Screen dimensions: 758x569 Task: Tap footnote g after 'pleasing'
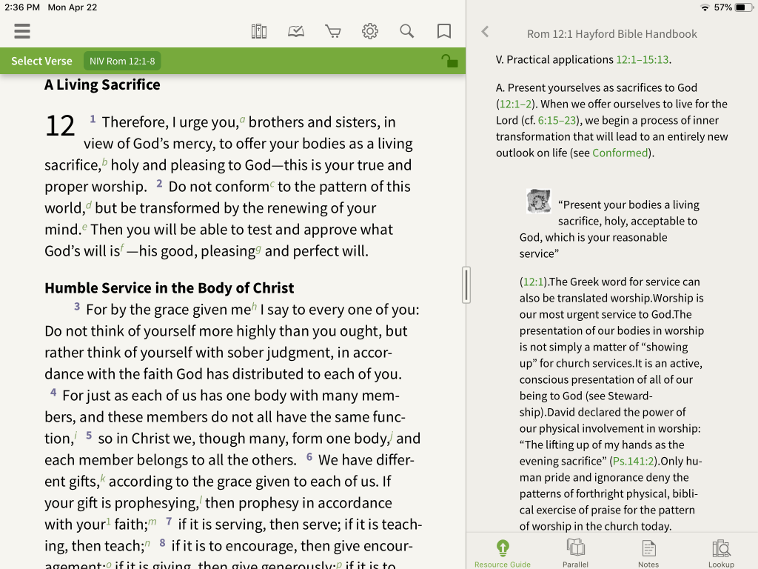click(x=258, y=249)
